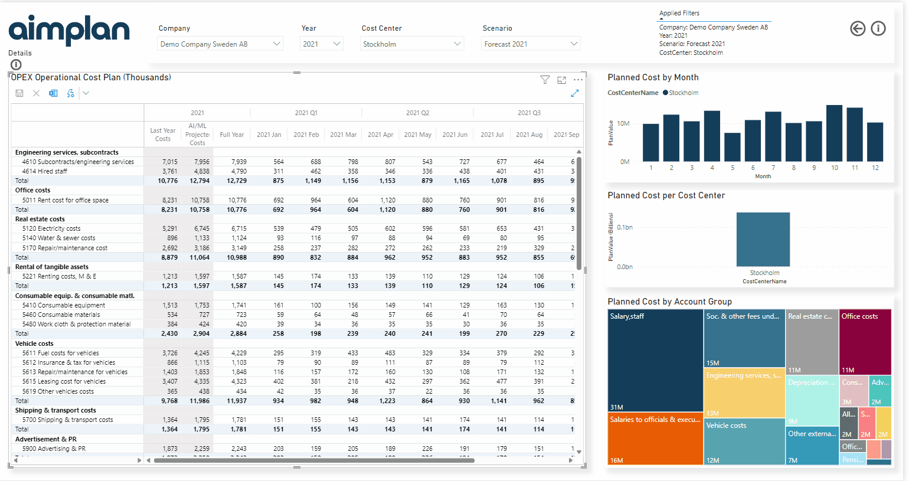The height and width of the screenshot is (481, 909).
Task: Select the 2021 Q2 column header
Action: [417, 113]
